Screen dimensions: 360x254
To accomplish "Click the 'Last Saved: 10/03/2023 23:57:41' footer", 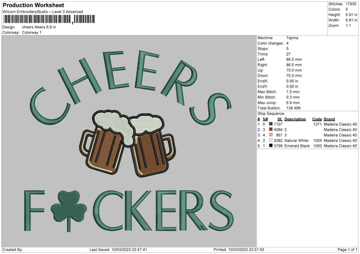I will [118, 249].
